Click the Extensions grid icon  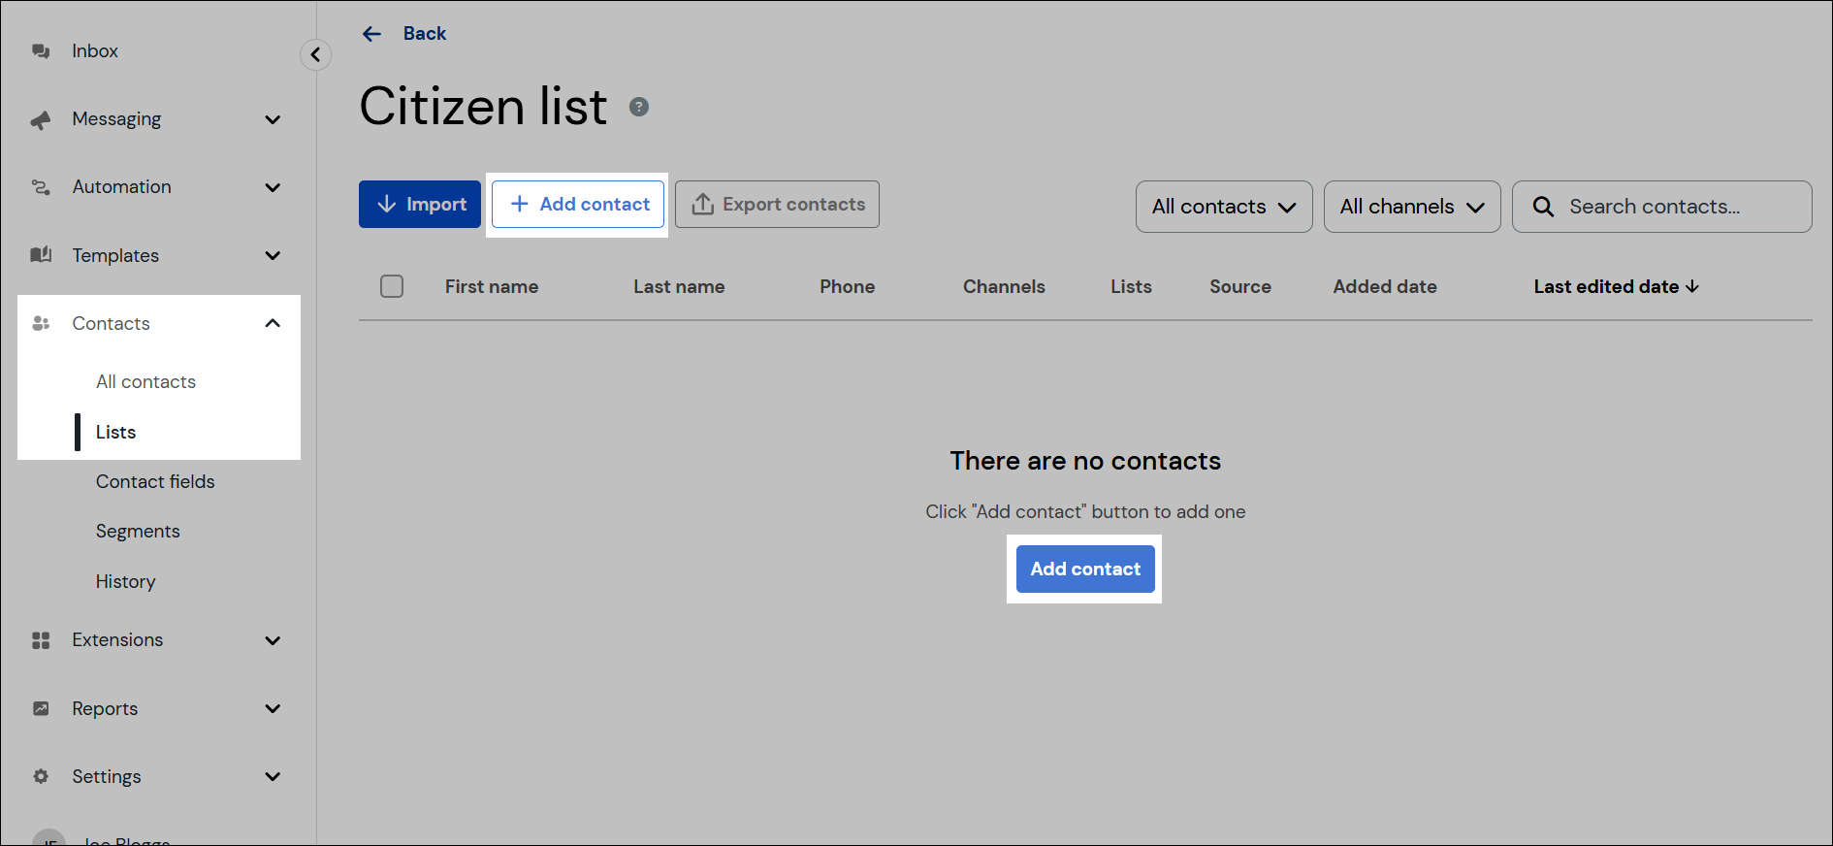tap(41, 639)
